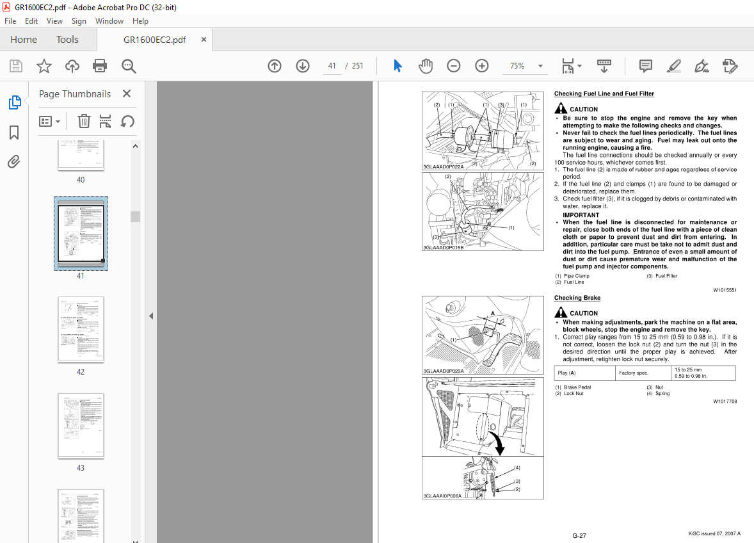Zoom in with plus icon
Image resolution: width=754 pixels, height=543 pixels.
482,66
